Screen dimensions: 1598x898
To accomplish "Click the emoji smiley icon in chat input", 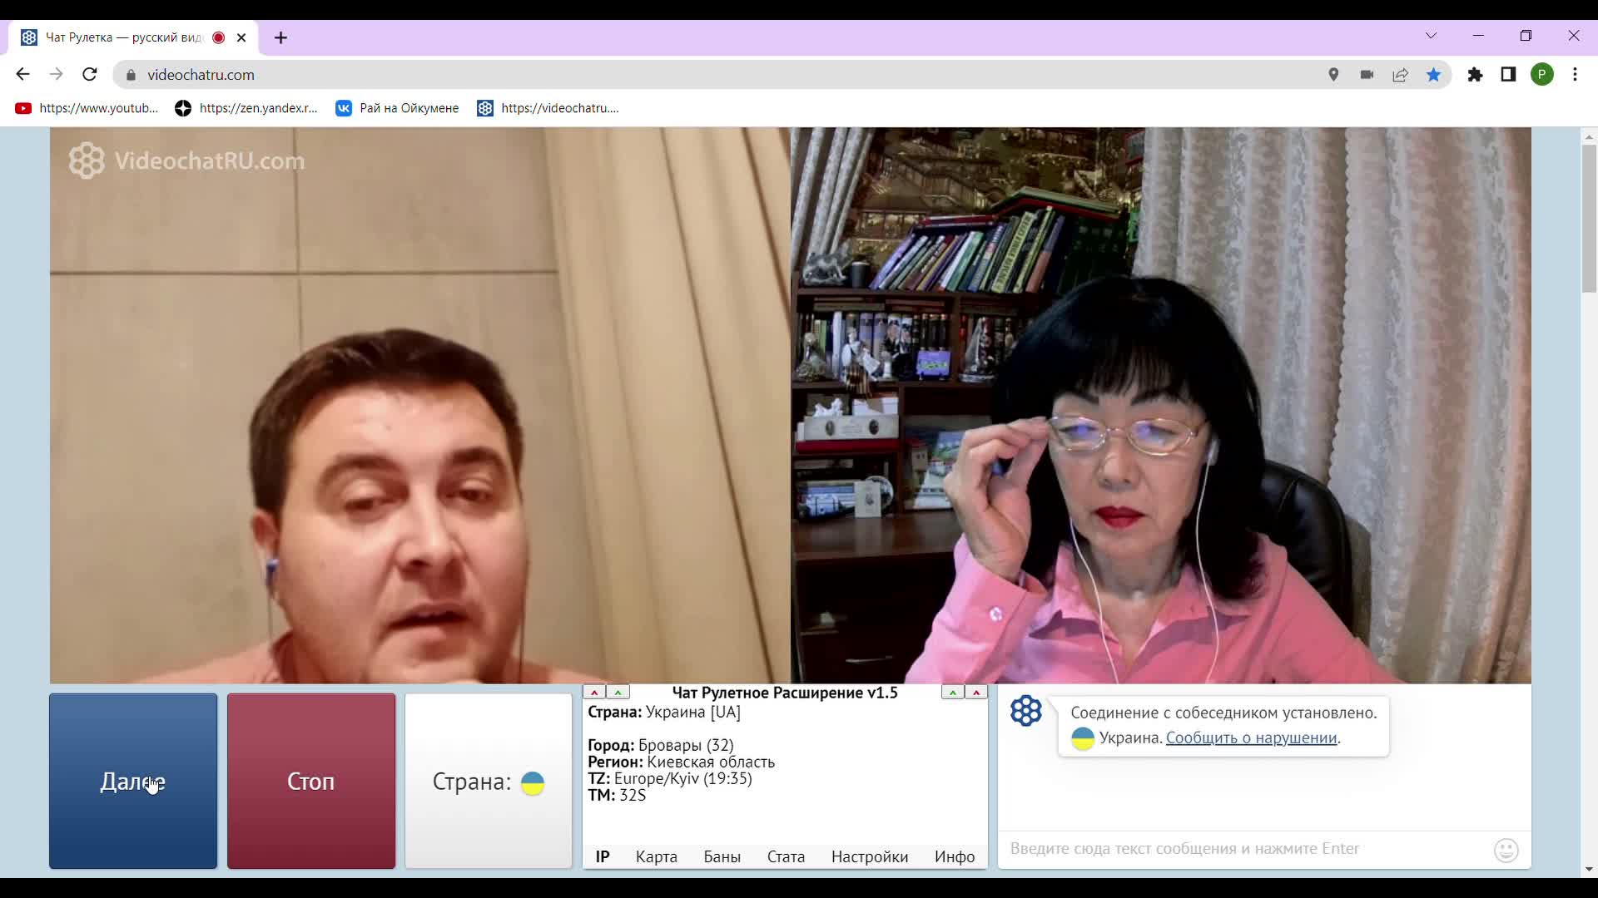I will pyautogui.click(x=1506, y=850).
